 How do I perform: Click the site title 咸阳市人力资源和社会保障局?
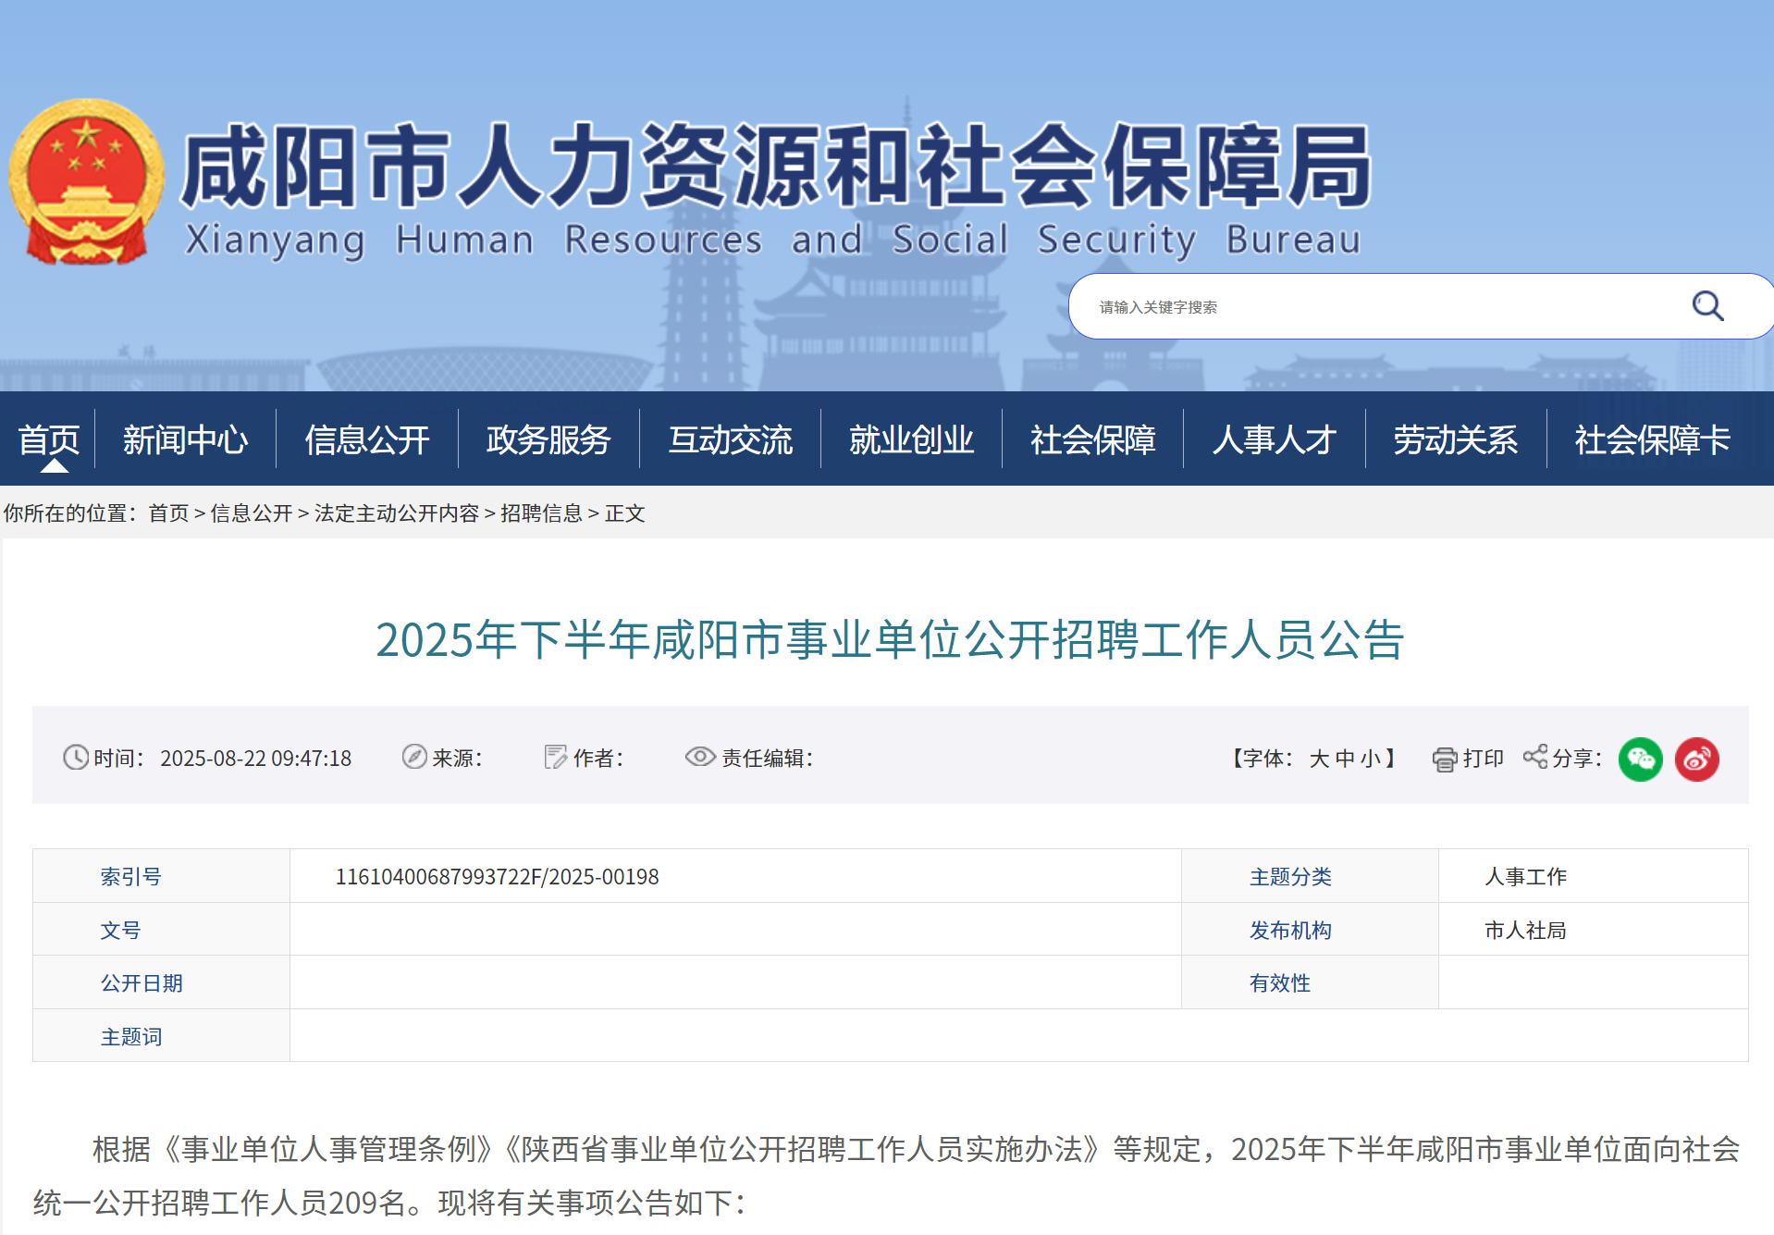coord(775,167)
